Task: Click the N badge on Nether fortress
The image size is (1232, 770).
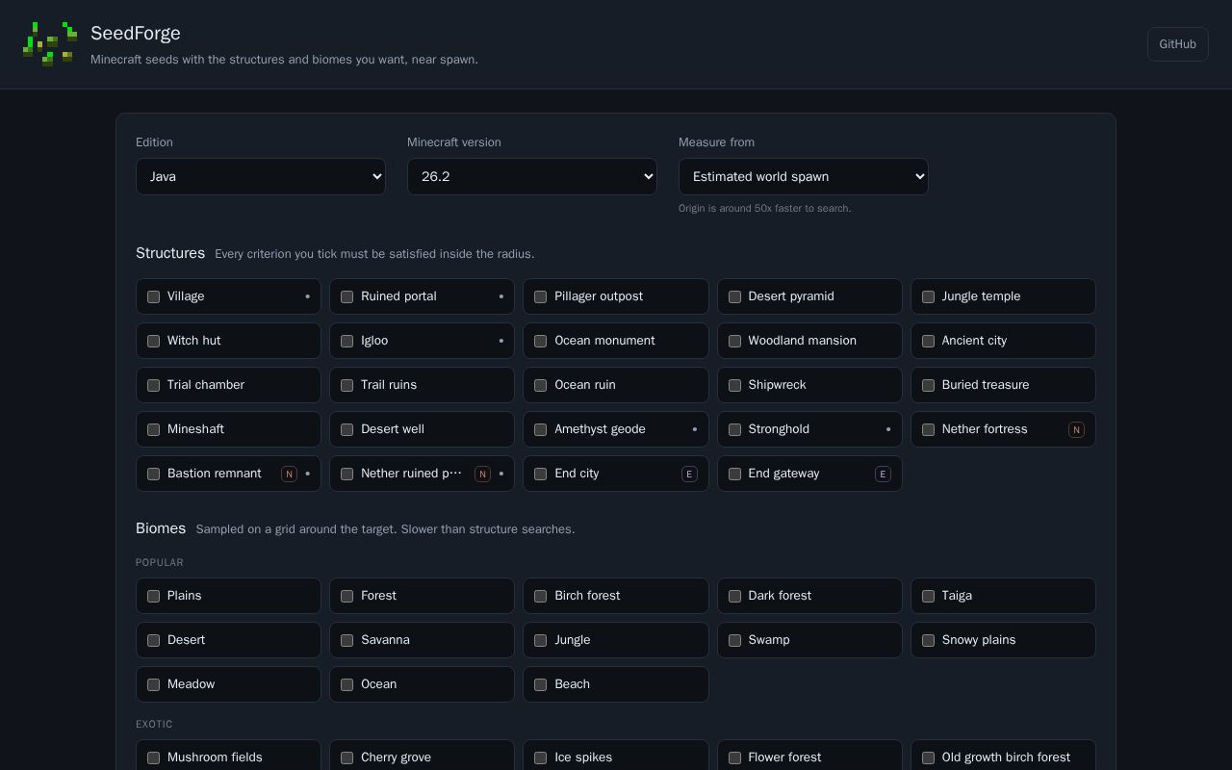Action: click(1076, 429)
